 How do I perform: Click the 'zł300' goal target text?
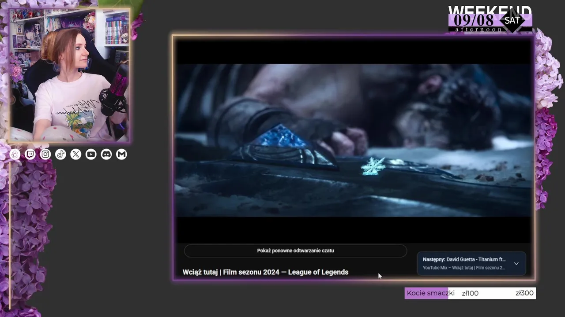[x=524, y=293]
